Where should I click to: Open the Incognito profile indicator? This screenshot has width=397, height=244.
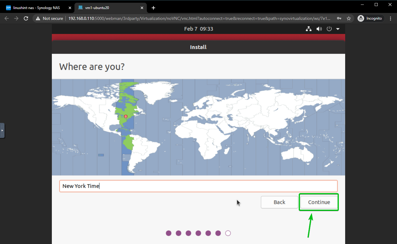point(370,18)
